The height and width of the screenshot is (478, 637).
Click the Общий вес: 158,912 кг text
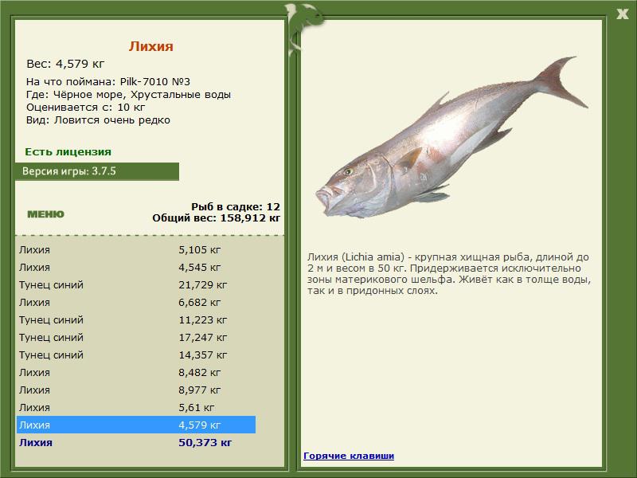click(x=217, y=217)
